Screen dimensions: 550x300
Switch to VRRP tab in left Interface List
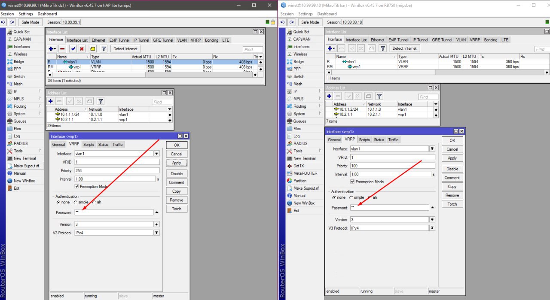click(196, 40)
